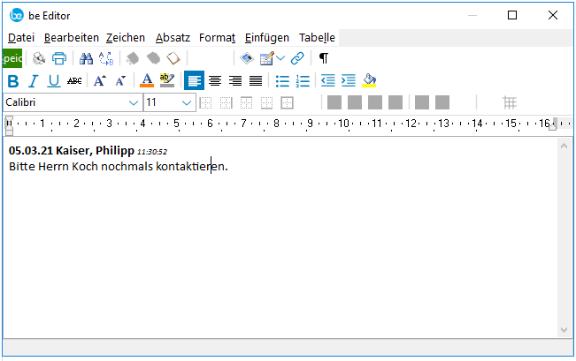Apply strikethrough formatting
The width and height of the screenshot is (576, 361).
(x=74, y=81)
